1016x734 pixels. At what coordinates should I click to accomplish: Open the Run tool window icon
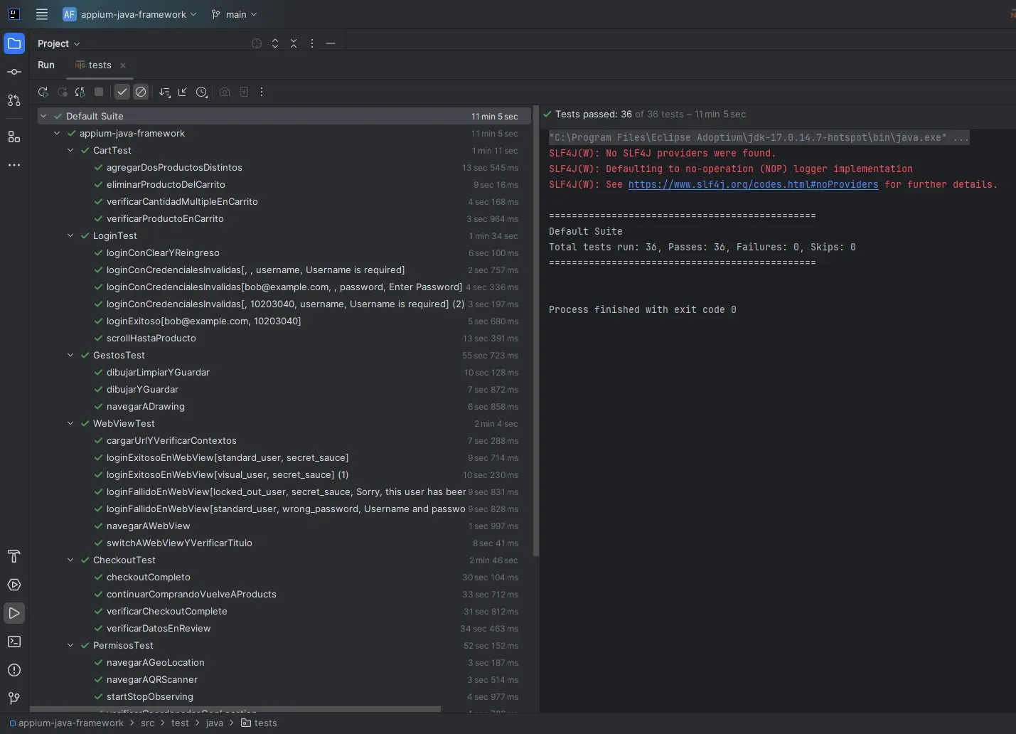pyautogui.click(x=14, y=613)
